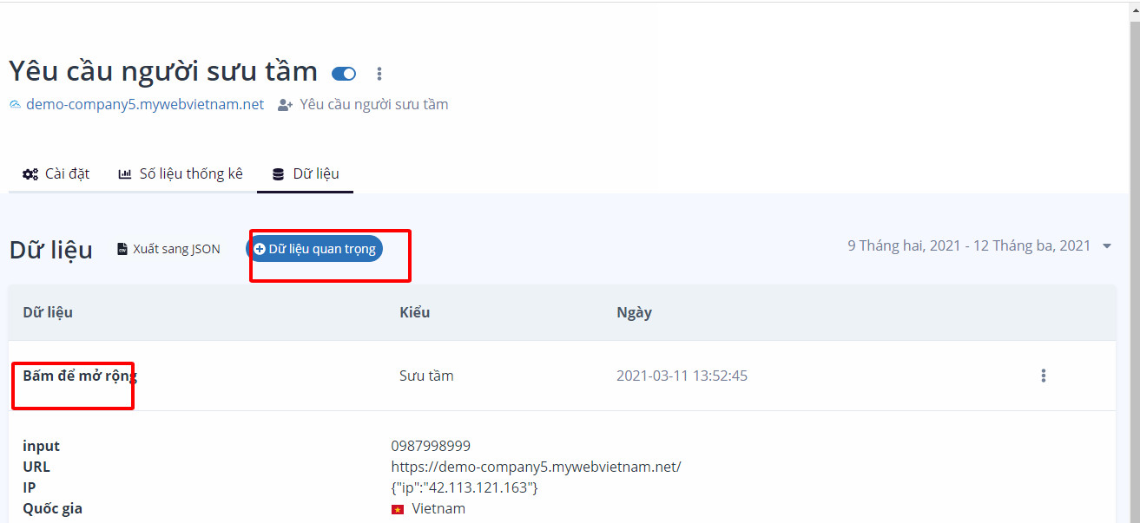The image size is (1140, 523).
Task: Click the Vietnam flag icon
Action: pyautogui.click(x=398, y=509)
